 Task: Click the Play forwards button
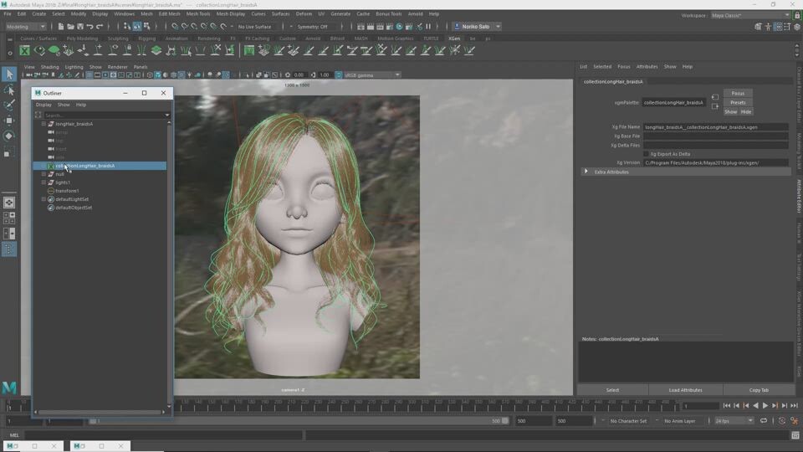[x=765, y=406]
